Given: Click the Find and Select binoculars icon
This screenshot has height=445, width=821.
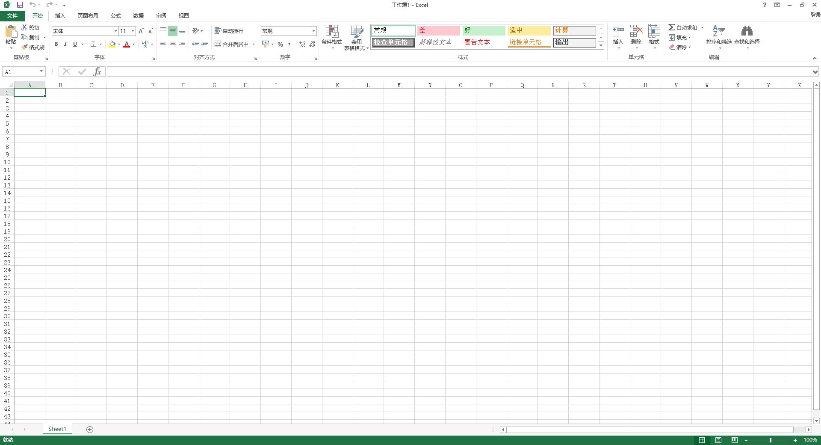Looking at the screenshot, I should tap(747, 31).
